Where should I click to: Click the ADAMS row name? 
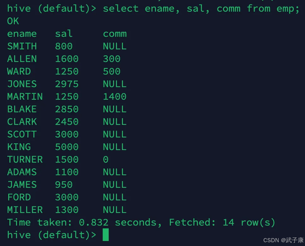click(22, 172)
